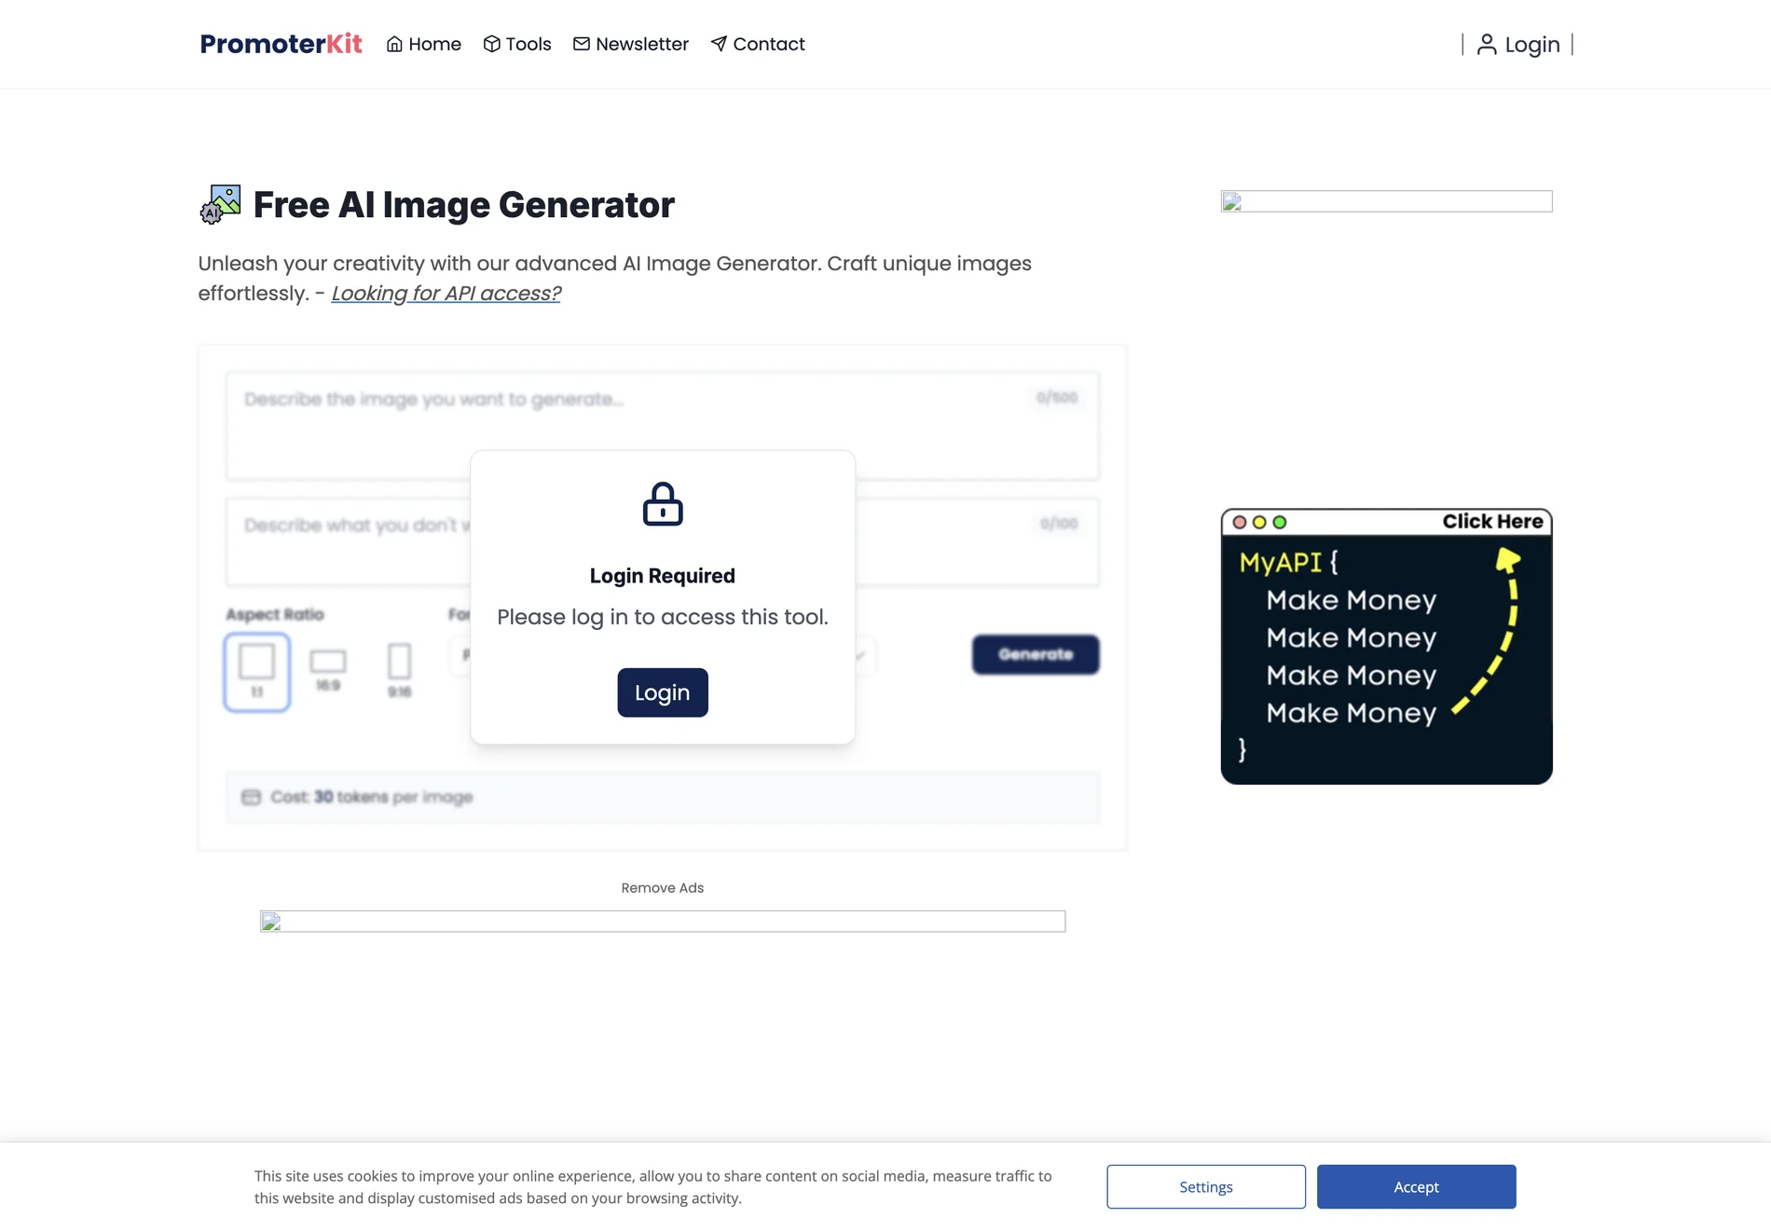Select the 9:16 aspect ratio option

pos(399,670)
